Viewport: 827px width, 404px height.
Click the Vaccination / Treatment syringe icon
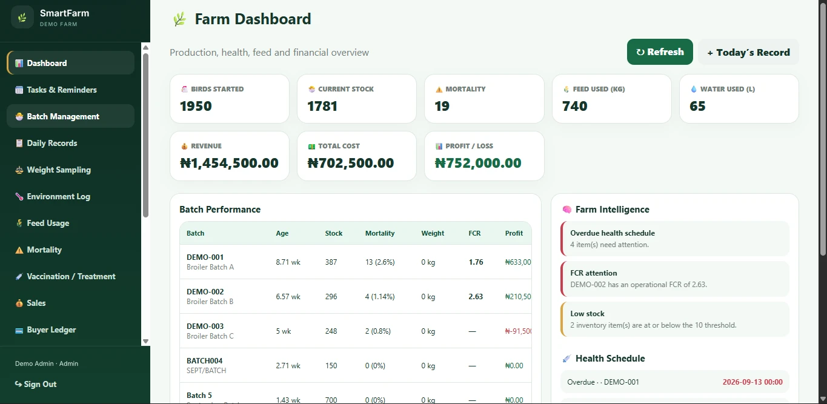19,276
